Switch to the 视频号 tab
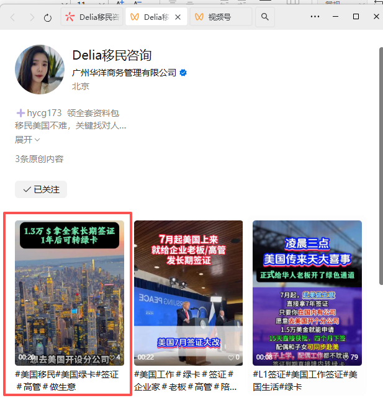Viewport: 383px width, 398px height. coord(221,17)
